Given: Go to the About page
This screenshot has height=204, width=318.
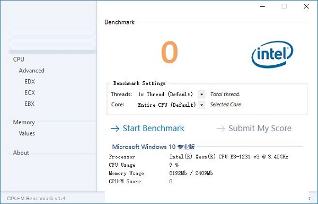Looking at the screenshot, I should [21, 152].
